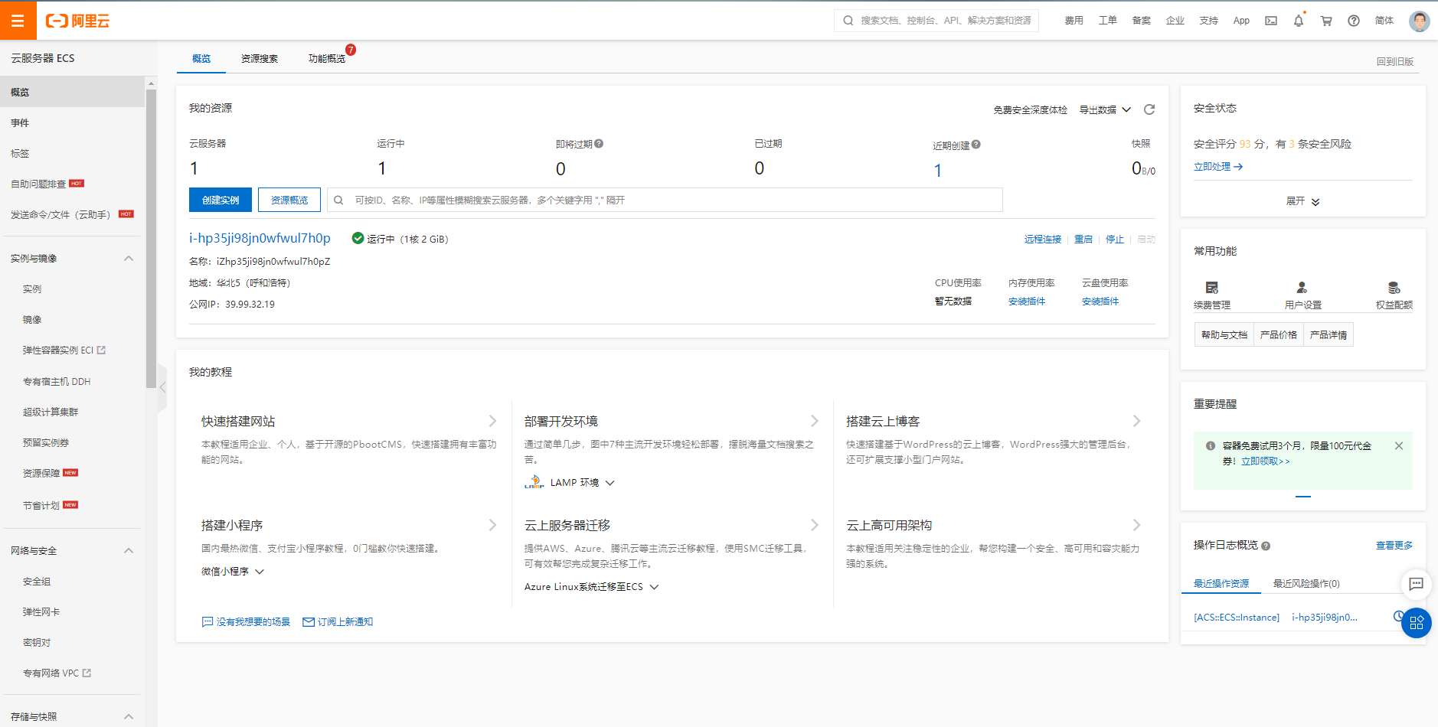Open 安全组 in the sidebar
The height and width of the screenshot is (727, 1438).
pyautogui.click(x=37, y=581)
